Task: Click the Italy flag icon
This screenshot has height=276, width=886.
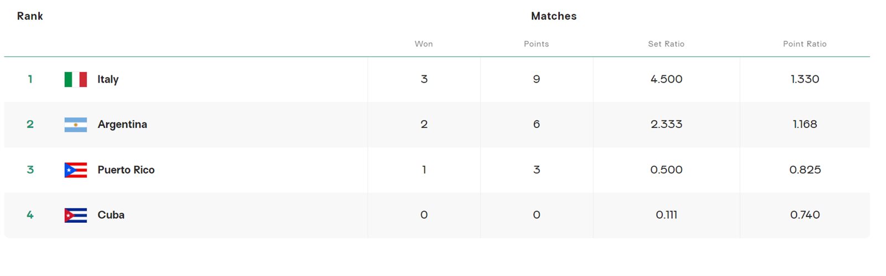Action: [75, 79]
